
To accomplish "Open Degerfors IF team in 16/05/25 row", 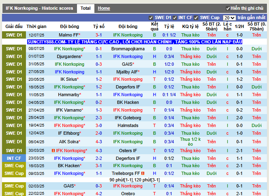I will (x=128, y=87).
